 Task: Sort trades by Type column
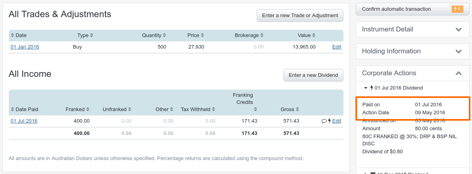85,35
